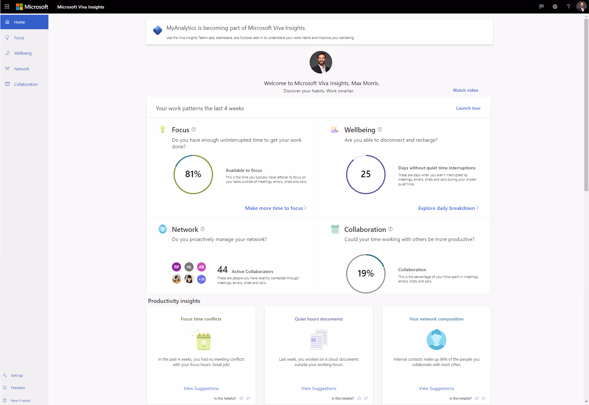Viewport: 589px width, 405px height.
Task: View Suggestions for Quiet hours documents
Action: 319,388
